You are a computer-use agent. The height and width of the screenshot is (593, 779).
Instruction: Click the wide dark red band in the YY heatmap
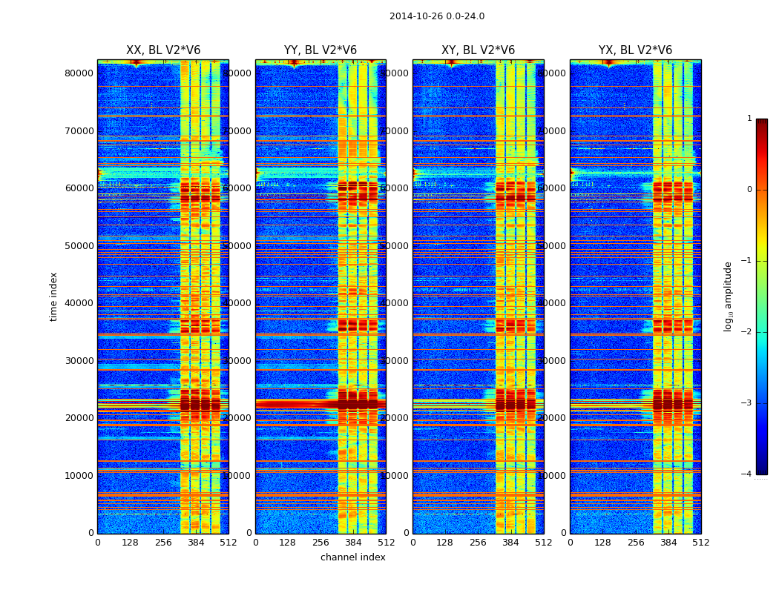(x=297, y=404)
